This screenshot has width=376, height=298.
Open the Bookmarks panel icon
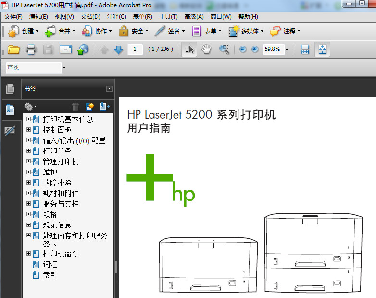click(10, 110)
